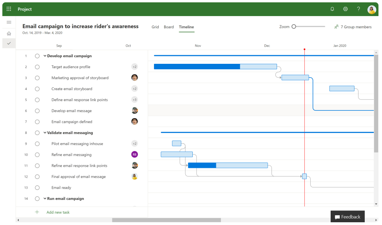The width and height of the screenshot is (382, 225).
Task: Open assignee avatar for Develop email message
Action: click(134, 110)
